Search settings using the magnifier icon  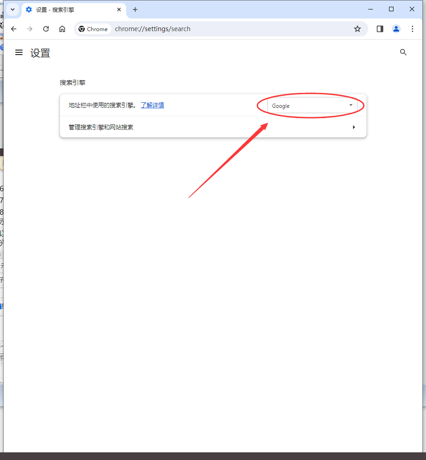(x=403, y=52)
